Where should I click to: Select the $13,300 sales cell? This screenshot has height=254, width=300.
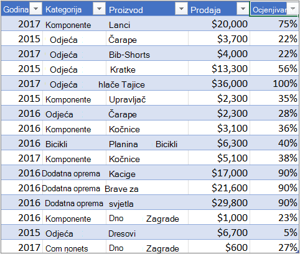(219, 68)
